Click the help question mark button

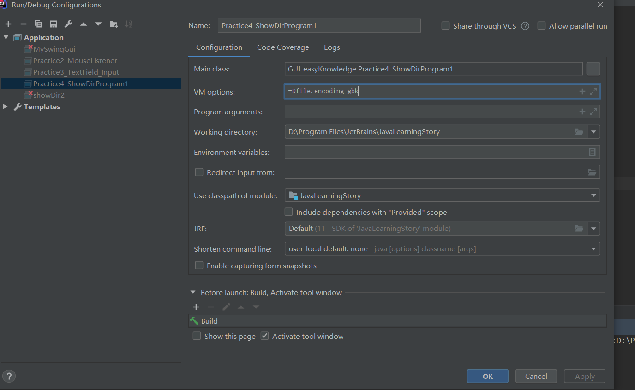[x=9, y=376]
